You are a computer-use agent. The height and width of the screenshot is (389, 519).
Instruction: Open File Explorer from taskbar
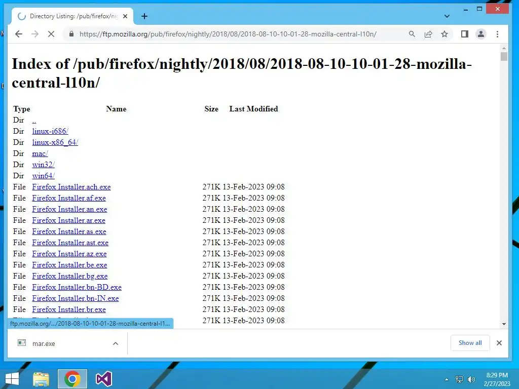[41, 379]
